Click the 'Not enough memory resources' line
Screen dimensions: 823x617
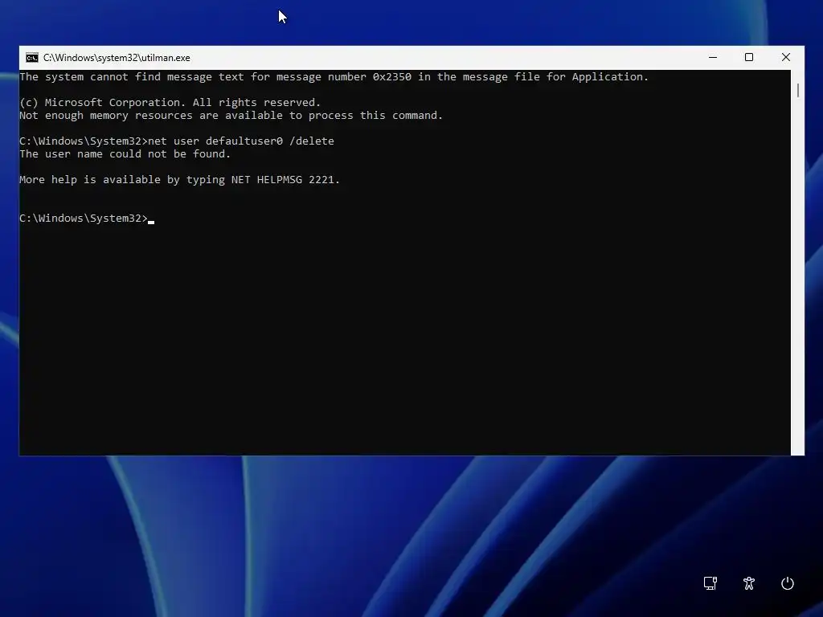(231, 116)
